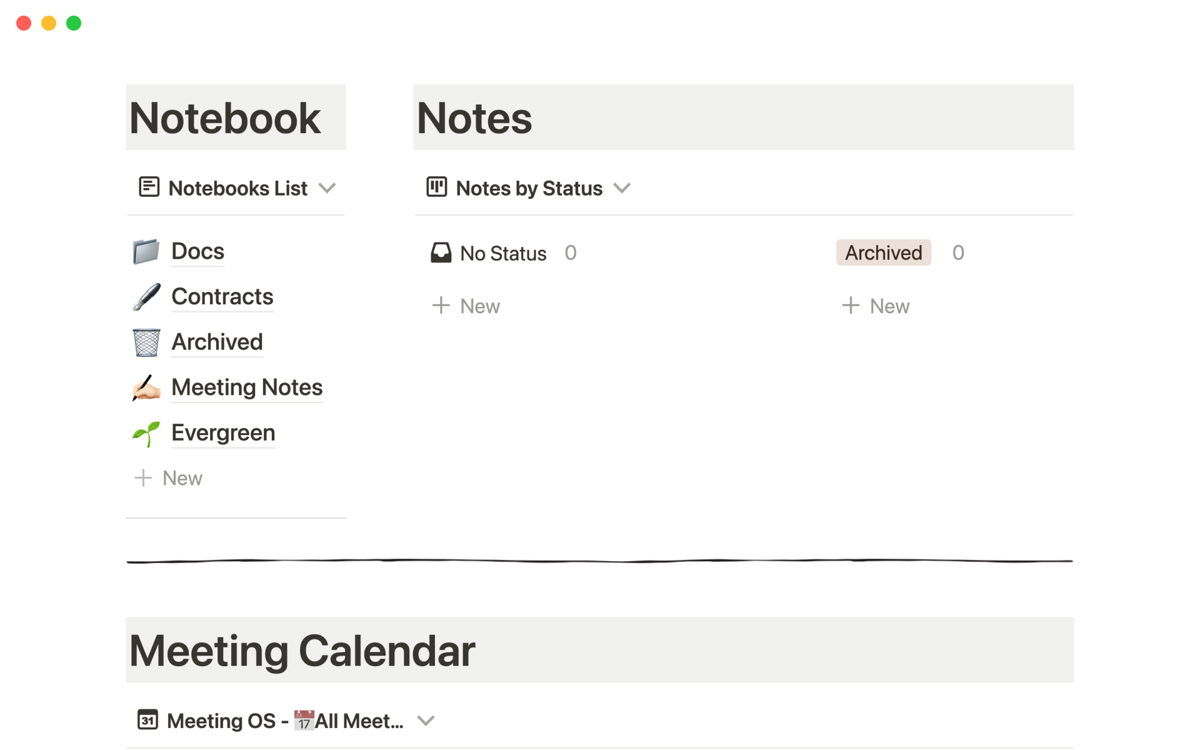Click the green macOS fullscreen button
This screenshot has height=750, width=1200.
(74, 23)
